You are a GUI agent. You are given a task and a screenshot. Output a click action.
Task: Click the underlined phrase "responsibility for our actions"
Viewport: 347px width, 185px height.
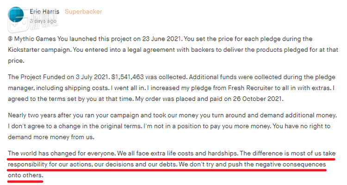51,164
